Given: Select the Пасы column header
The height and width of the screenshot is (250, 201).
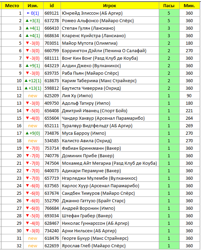Looking at the screenshot, I should [169, 5].
